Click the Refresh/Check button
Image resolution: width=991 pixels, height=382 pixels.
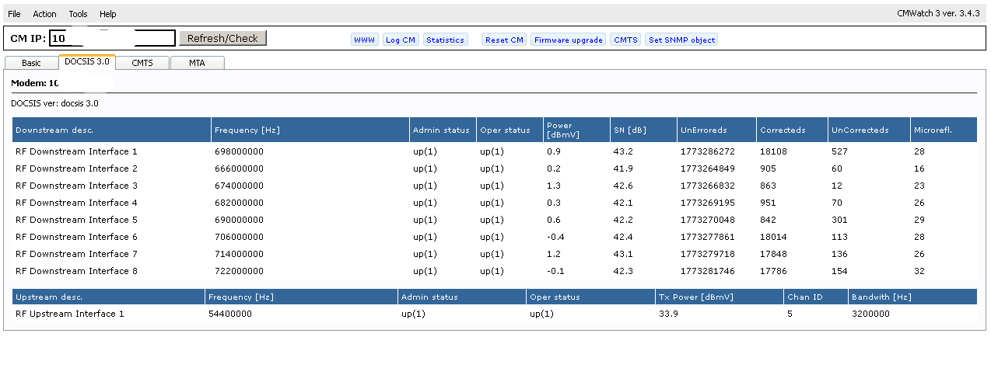[222, 38]
